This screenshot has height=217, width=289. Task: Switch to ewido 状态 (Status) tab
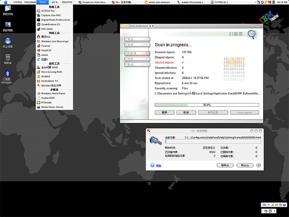137,39
